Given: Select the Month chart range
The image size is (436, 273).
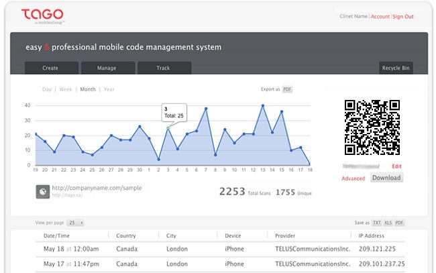Looking at the screenshot, I should (x=88, y=89).
